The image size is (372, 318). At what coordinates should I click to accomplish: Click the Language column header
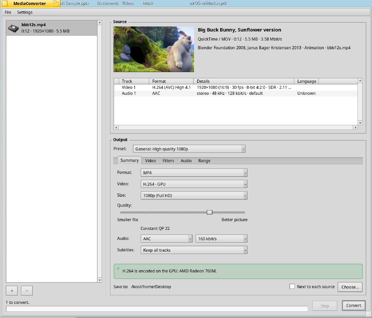(306, 81)
